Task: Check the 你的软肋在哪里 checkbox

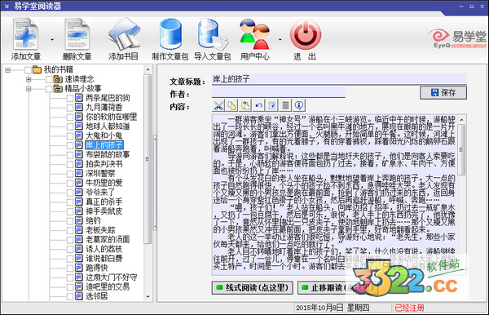Action: click(x=70, y=117)
